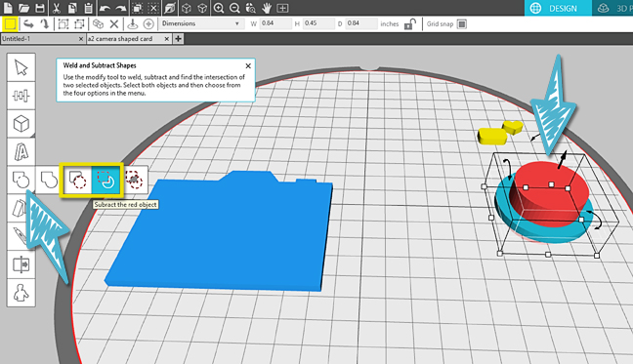This screenshot has width=633, height=364.
Task: Open the DESIGN workspace
Action: pyautogui.click(x=558, y=8)
